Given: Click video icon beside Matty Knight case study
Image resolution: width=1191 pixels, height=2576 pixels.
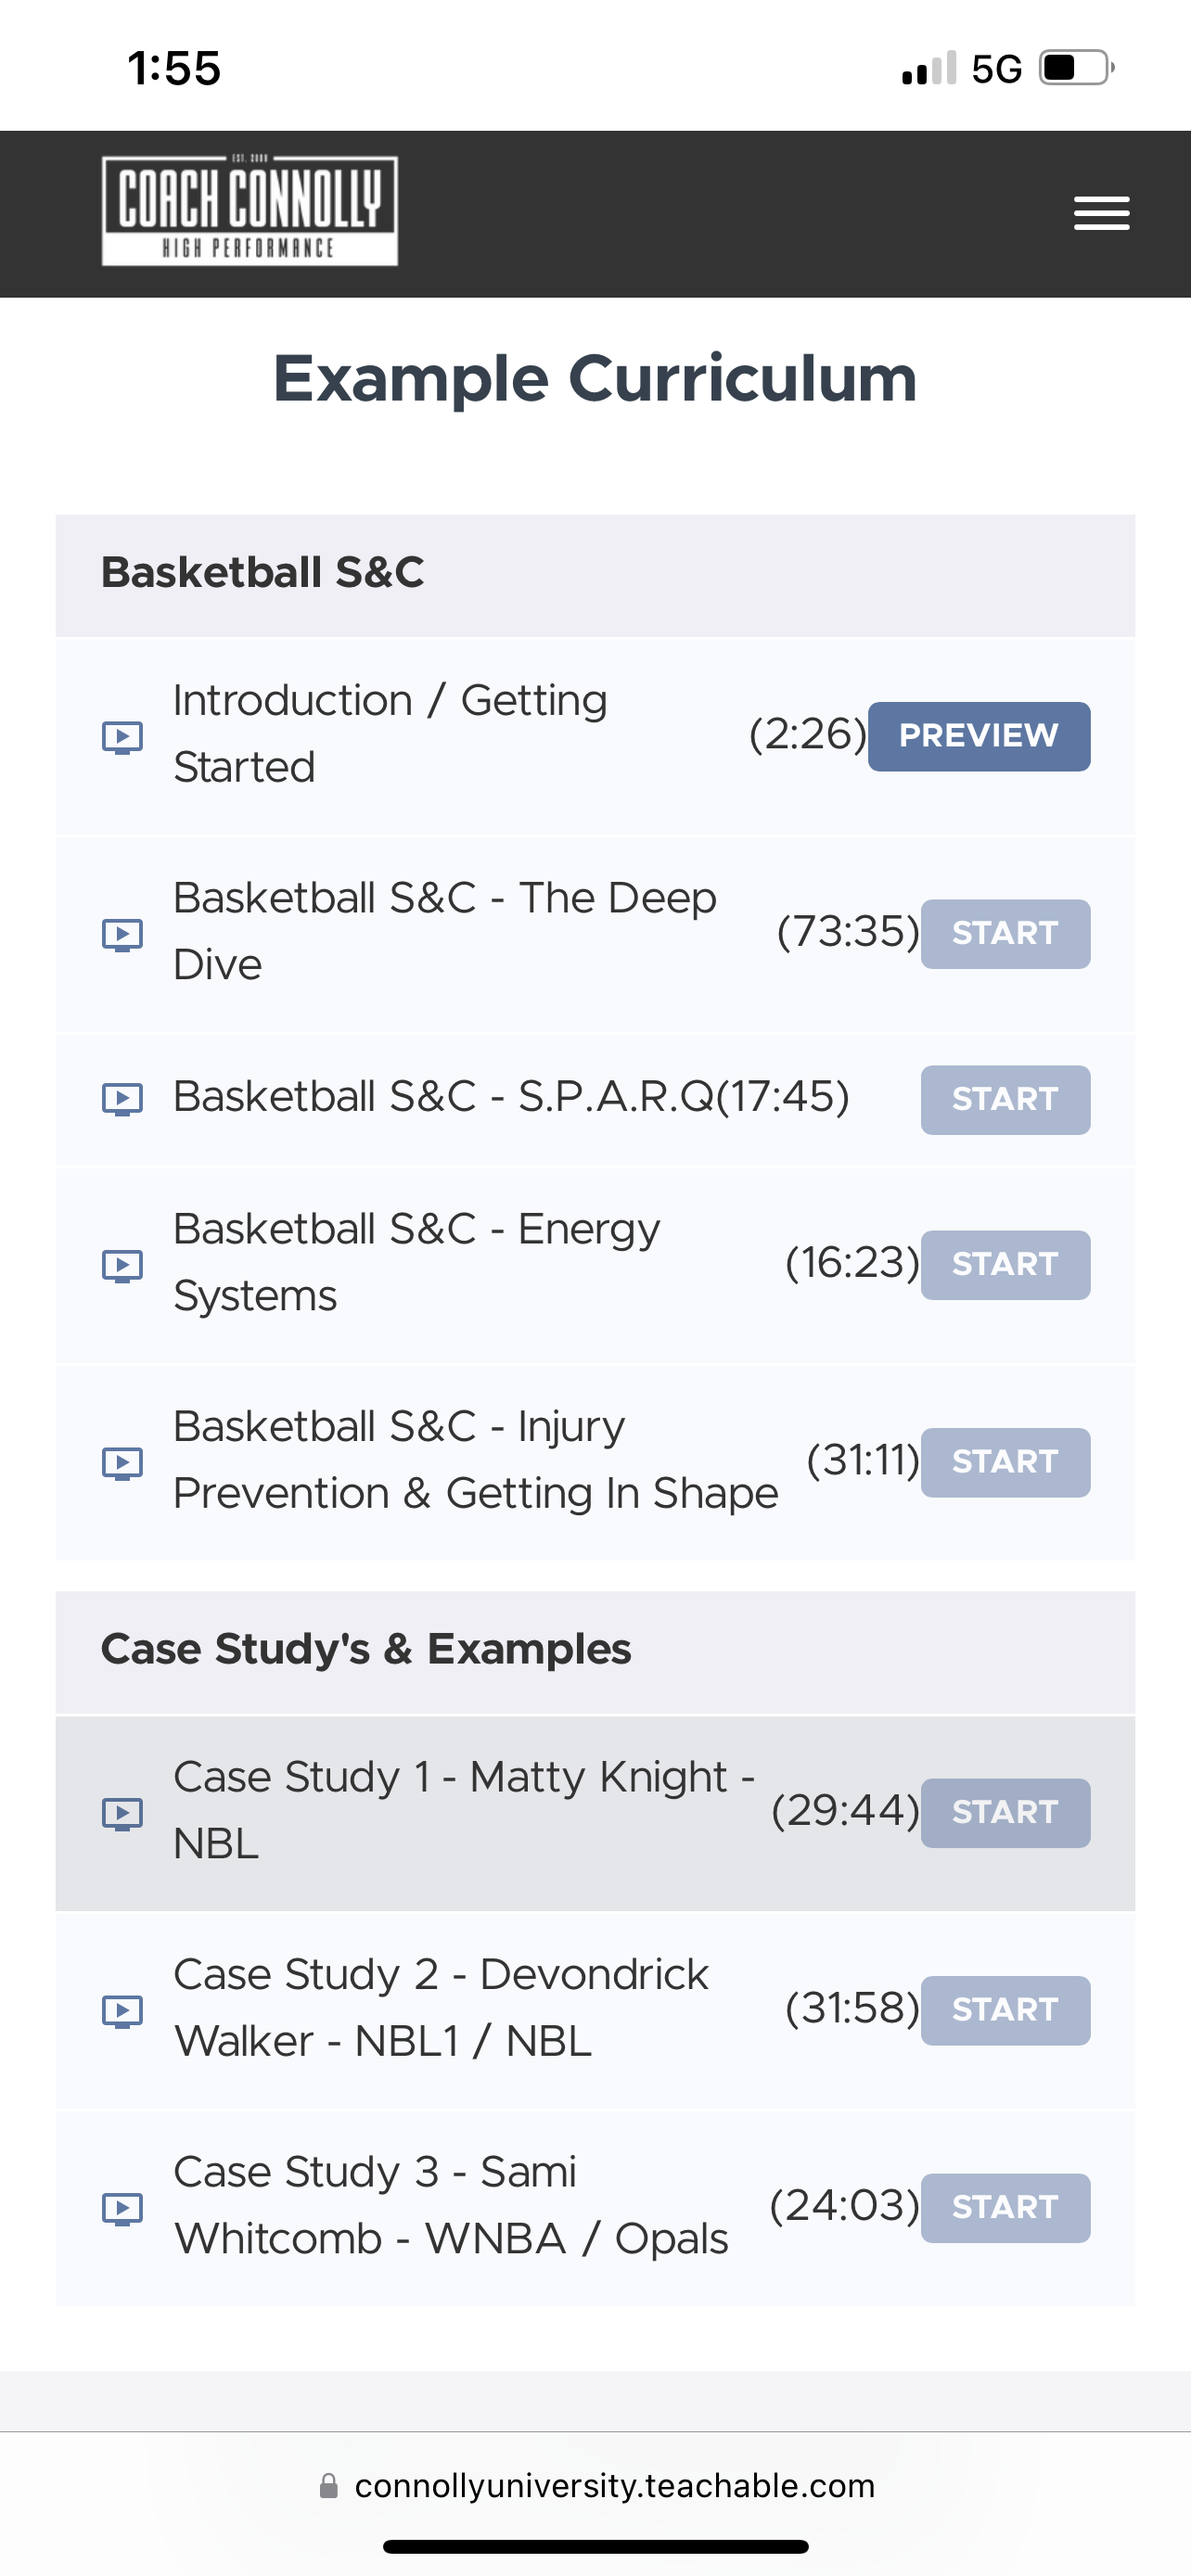Looking at the screenshot, I should (122, 1812).
